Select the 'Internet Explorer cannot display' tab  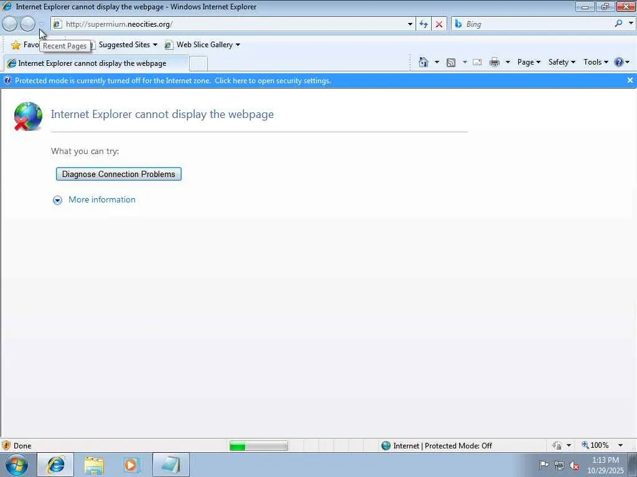tap(96, 63)
